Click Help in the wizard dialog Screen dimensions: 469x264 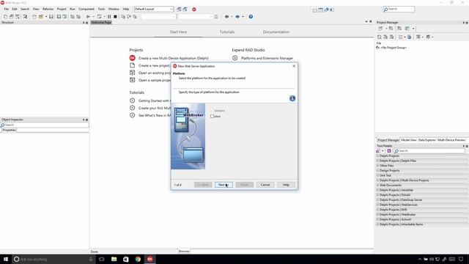click(x=286, y=185)
